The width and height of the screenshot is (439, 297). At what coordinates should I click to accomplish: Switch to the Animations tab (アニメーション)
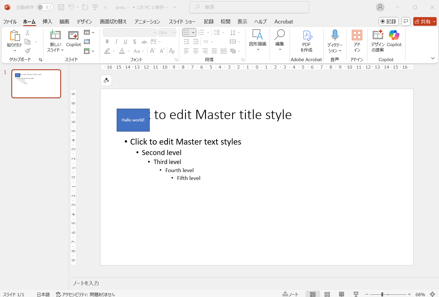tap(147, 22)
